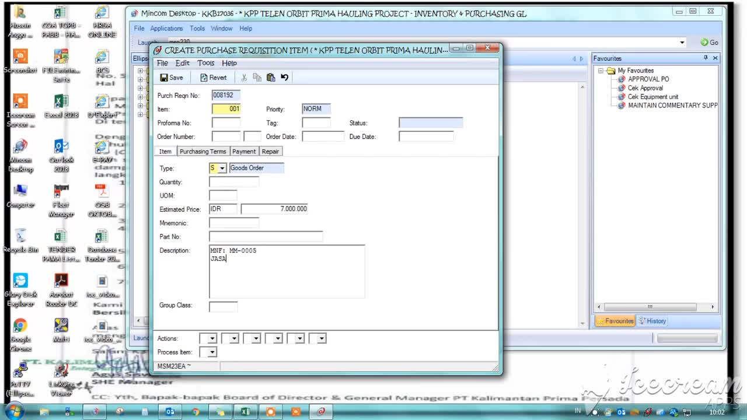The width and height of the screenshot is (747, 420).
Task: Click the Priority field NORM
Action: click(x=316, y=109)
